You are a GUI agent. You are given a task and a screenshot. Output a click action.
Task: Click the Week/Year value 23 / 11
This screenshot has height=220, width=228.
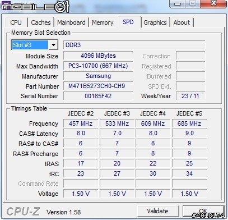coord(190,96)
